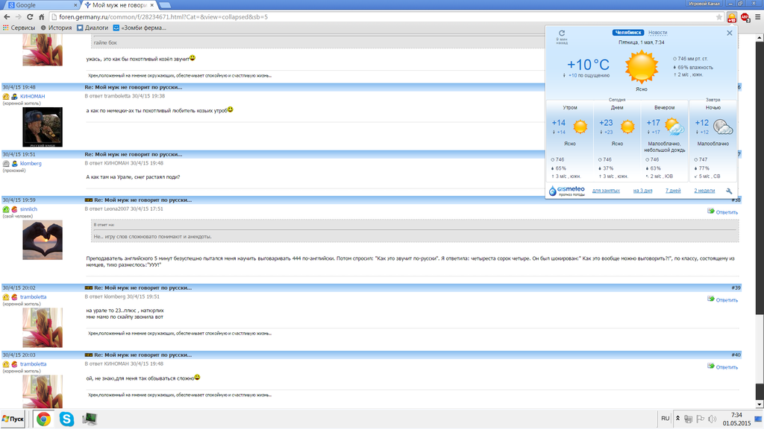The width and height of the screenshot is (764, 429).
Task: Open a new browser tab
Action: tap(165, 5)
